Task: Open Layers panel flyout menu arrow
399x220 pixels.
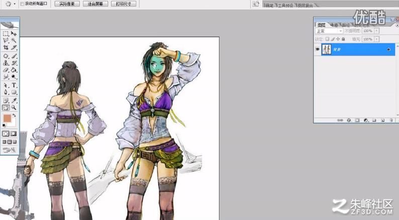Action: point(397,25)
